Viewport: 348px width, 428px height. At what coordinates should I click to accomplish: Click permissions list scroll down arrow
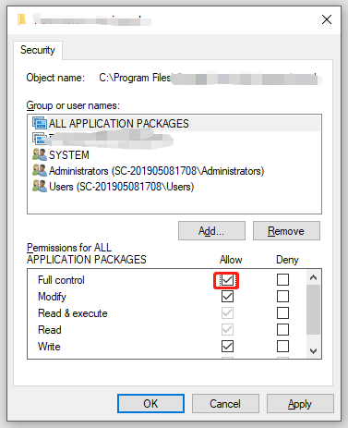pos(313,351)
